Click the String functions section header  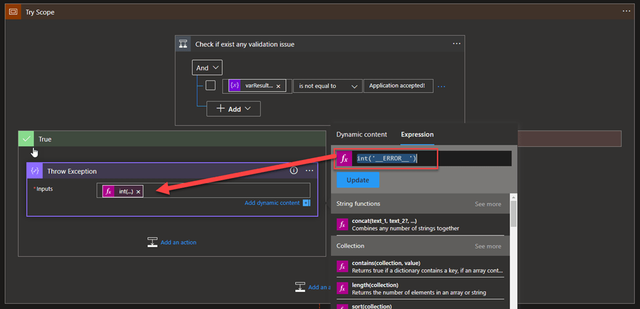point(421,204)
